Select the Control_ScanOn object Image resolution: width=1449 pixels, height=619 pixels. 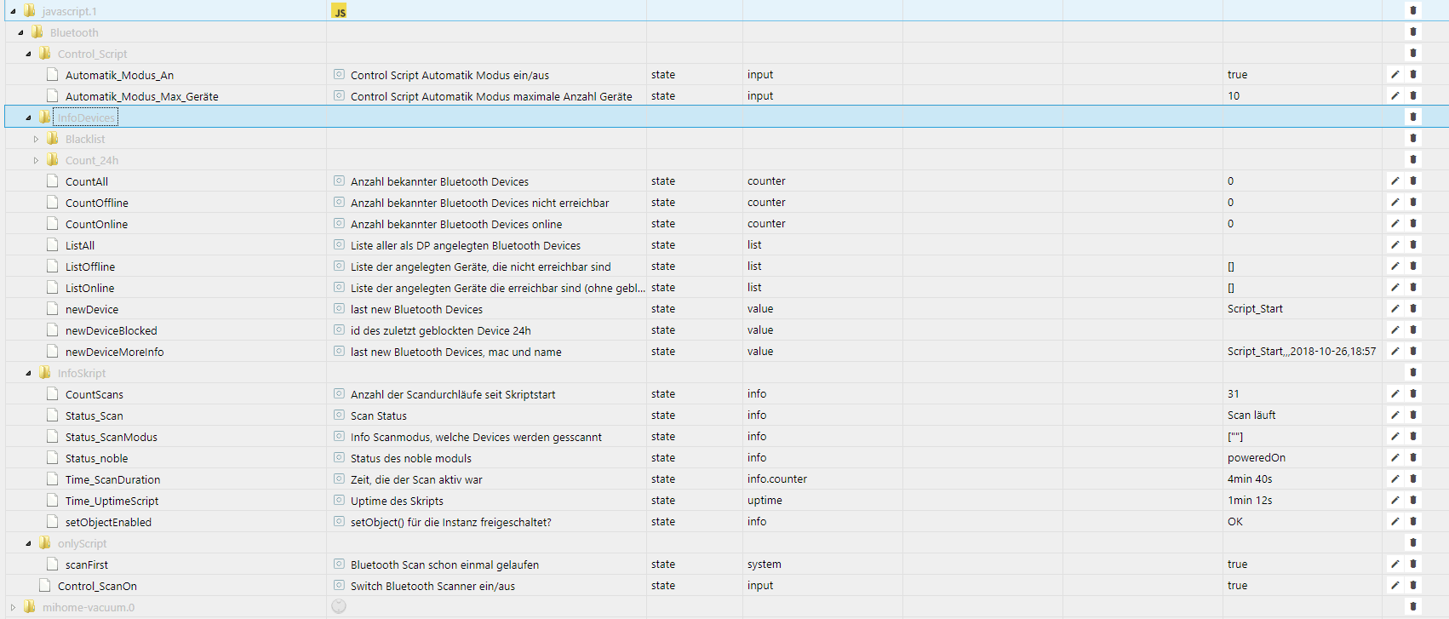(97, 586)
